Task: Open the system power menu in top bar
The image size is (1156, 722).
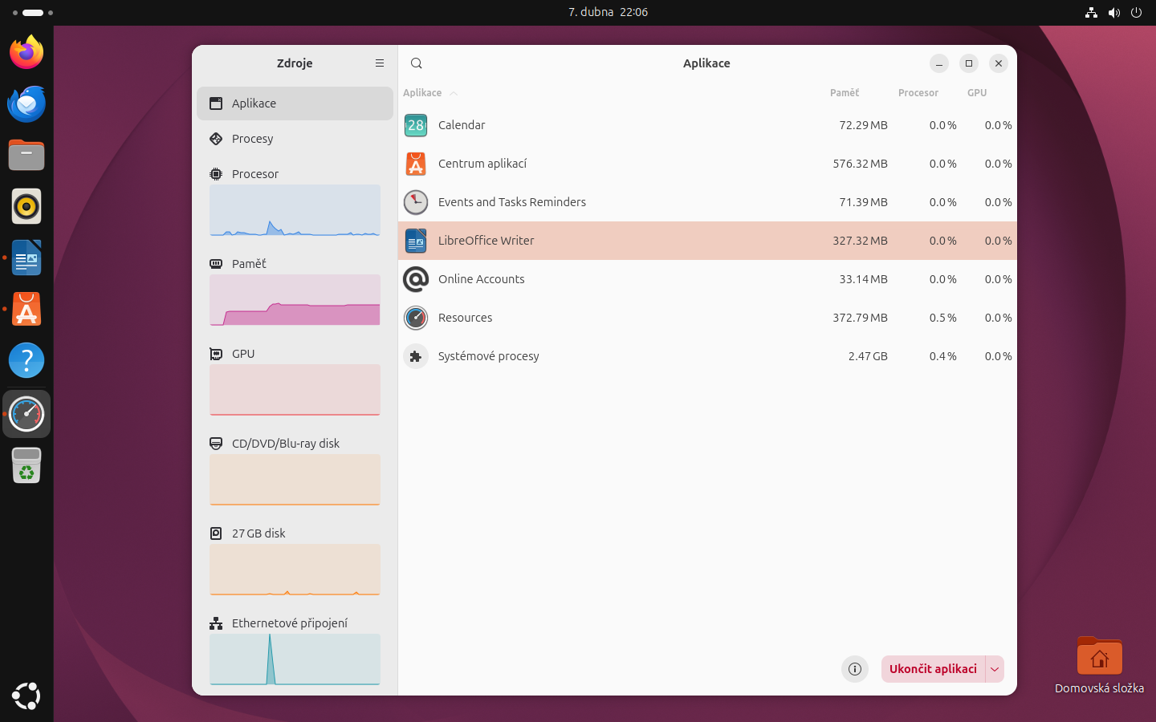Action: (x=1136, y=12)
